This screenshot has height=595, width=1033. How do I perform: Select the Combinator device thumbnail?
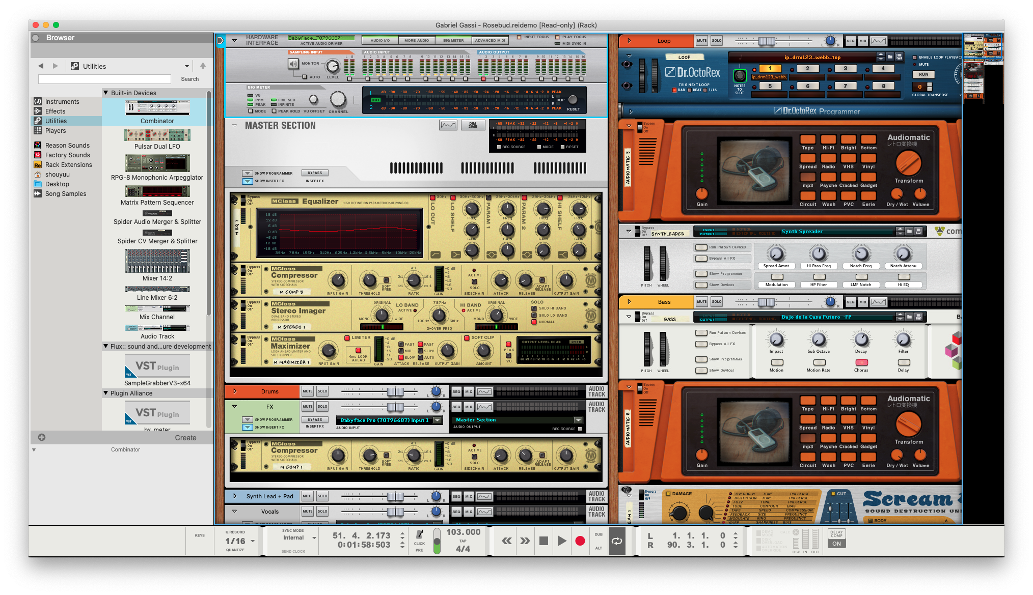tap(157, 107)
